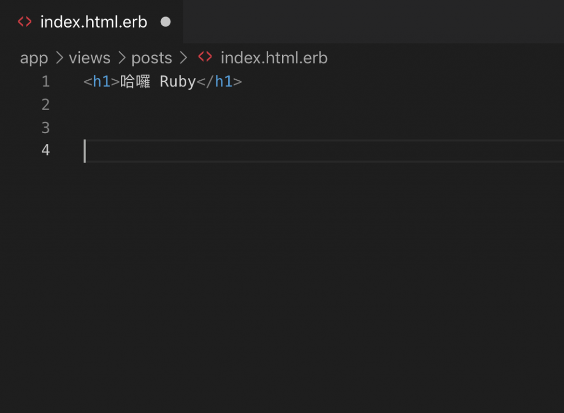Image resolution: width=564 pixels, height=413 pixels.
Task: Expand the chevron after views in breadcrumb
Action: pos(122,58)
